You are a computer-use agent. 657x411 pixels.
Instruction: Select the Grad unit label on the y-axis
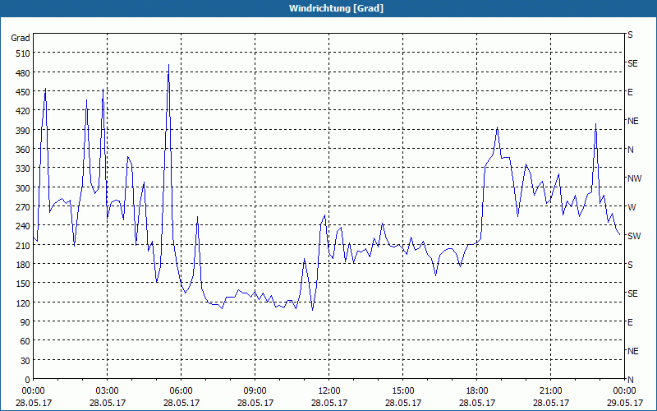point(21,38)
